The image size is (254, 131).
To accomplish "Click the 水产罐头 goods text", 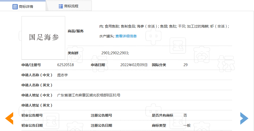I will click(x=106, y=36).
